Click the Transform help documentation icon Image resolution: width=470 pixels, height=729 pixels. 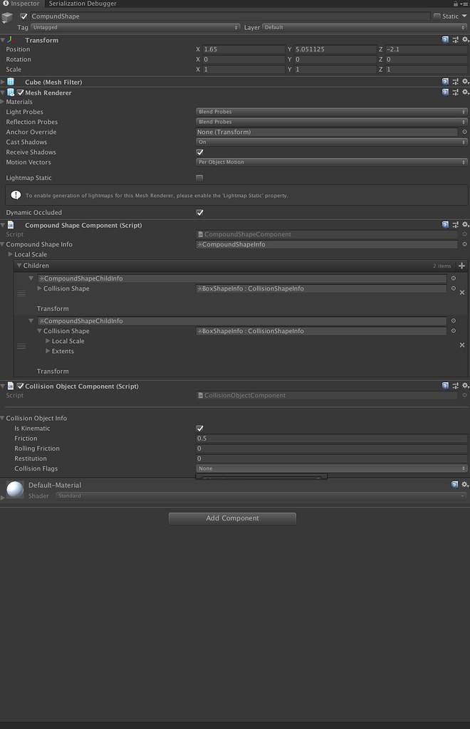click(x=446, y=40)
